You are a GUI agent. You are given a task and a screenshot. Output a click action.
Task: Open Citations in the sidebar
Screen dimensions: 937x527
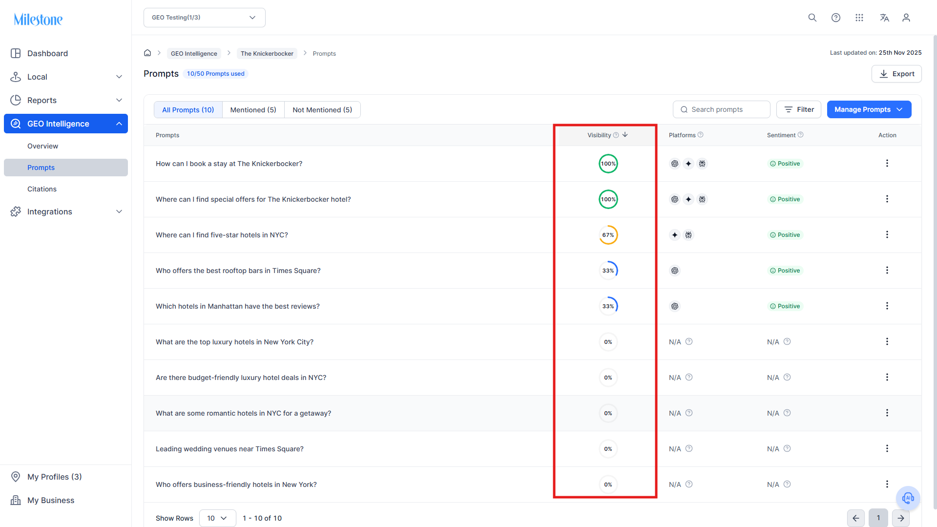tap(66, 189)
